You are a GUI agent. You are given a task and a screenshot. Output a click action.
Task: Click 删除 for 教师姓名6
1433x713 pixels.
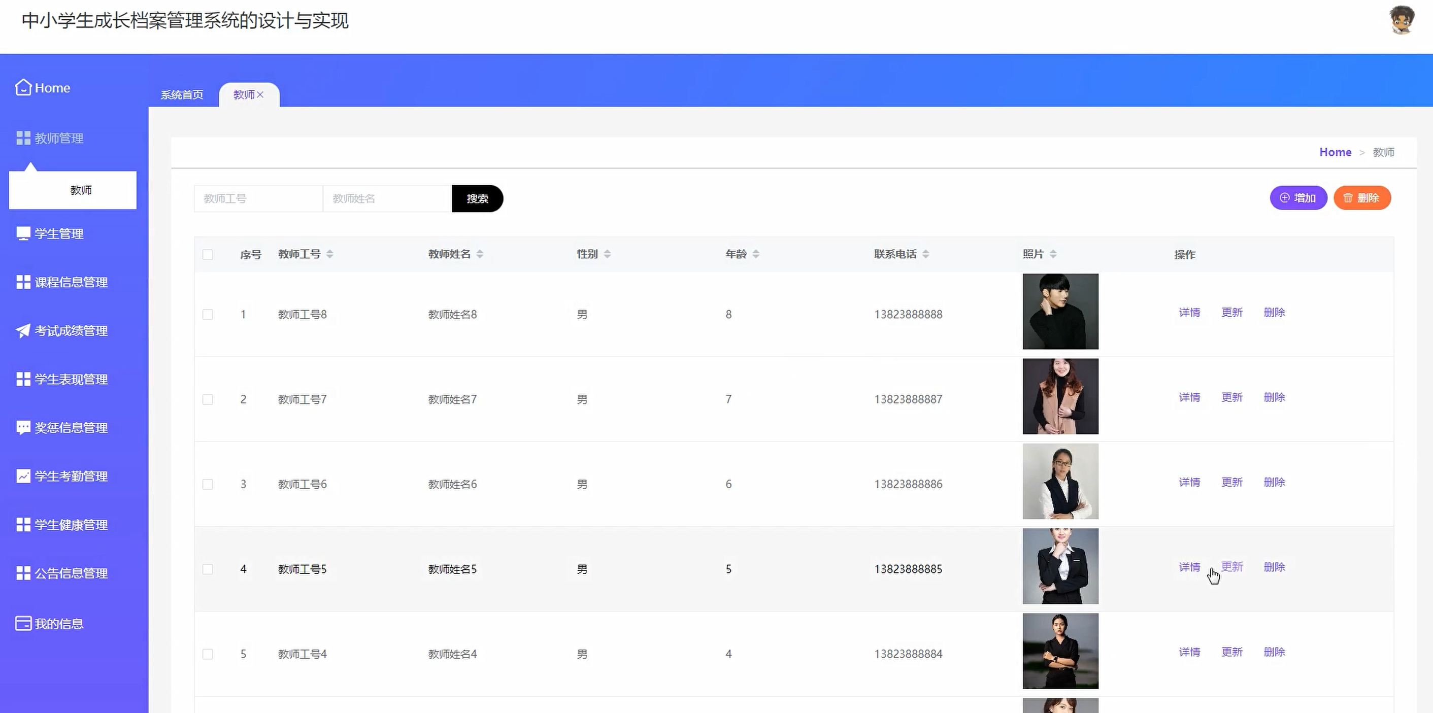(x=1275, y=482)
